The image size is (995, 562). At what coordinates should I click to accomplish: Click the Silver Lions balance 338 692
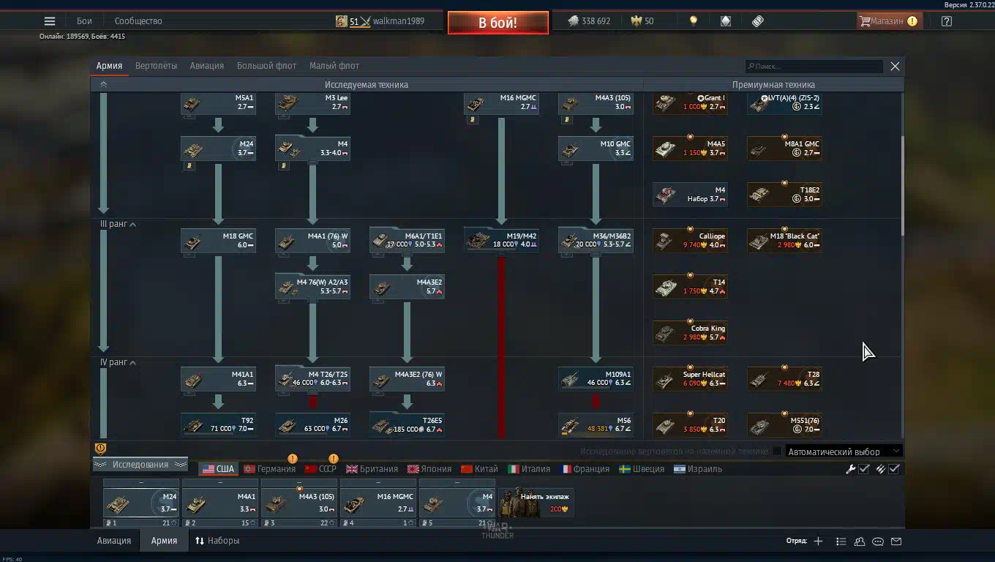pos(590,21)
